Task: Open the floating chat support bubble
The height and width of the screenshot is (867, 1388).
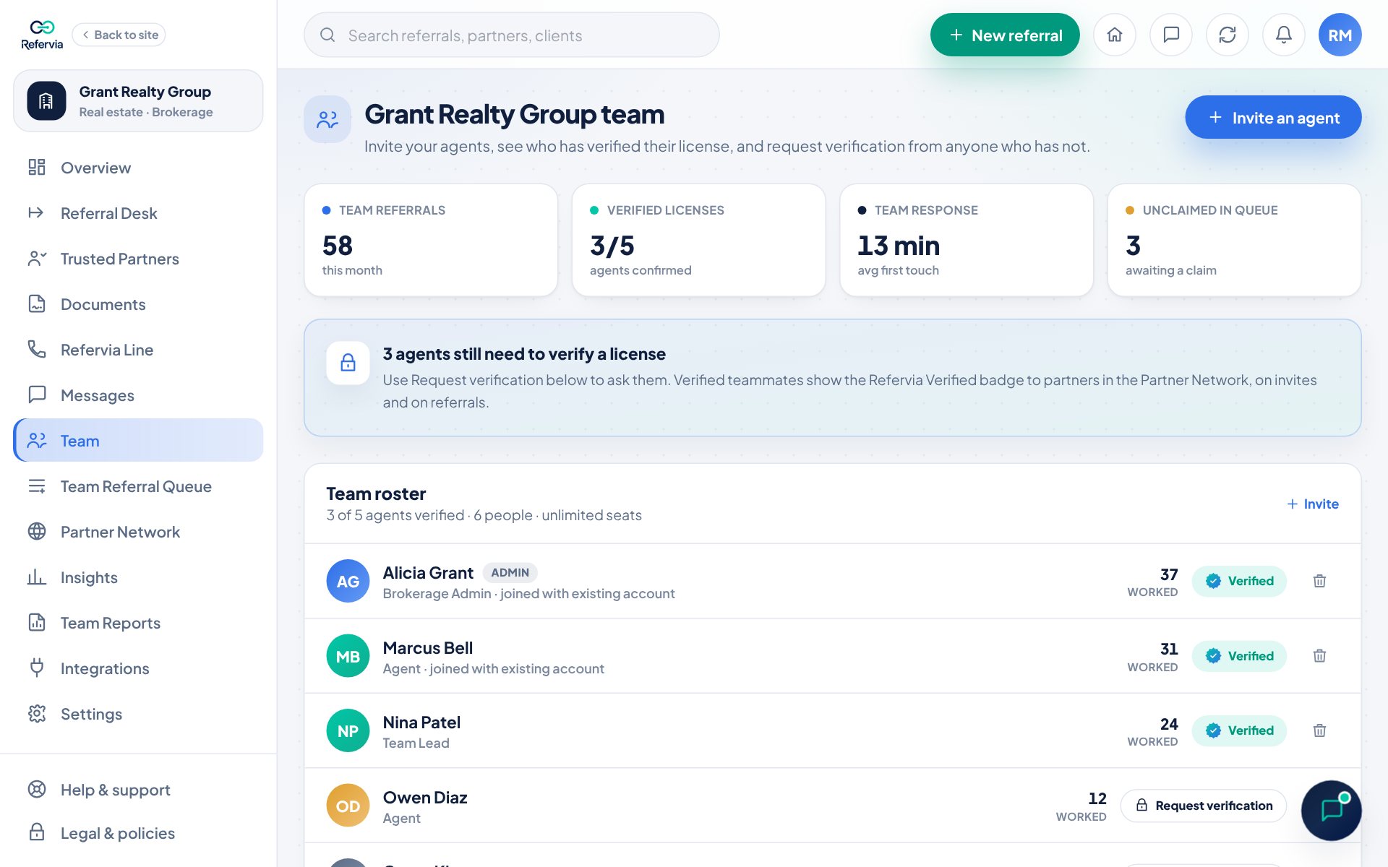Action: [x=1332, y=810]
